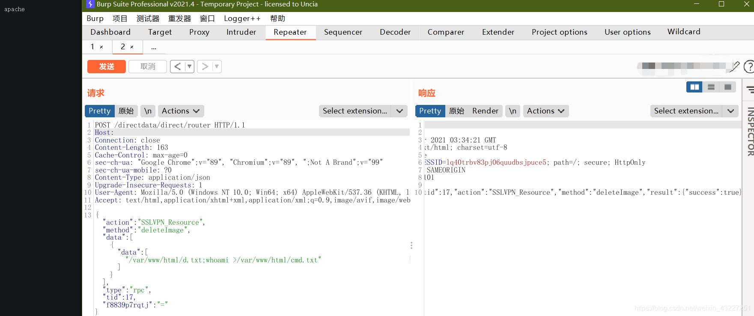This screenshot has height=316, width=754.
Task: Switch to Repeater tab 1
Action: pyautogui.click(x=92, y=47)
